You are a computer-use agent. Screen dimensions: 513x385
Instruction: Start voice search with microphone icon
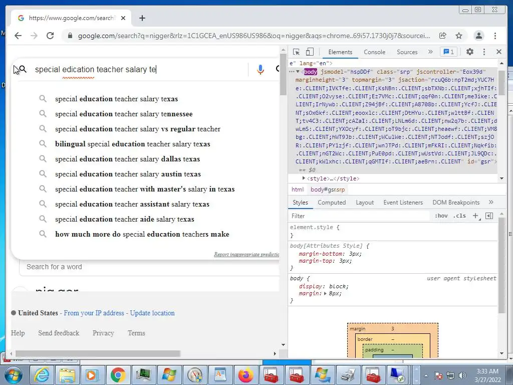tap(261, 69)
